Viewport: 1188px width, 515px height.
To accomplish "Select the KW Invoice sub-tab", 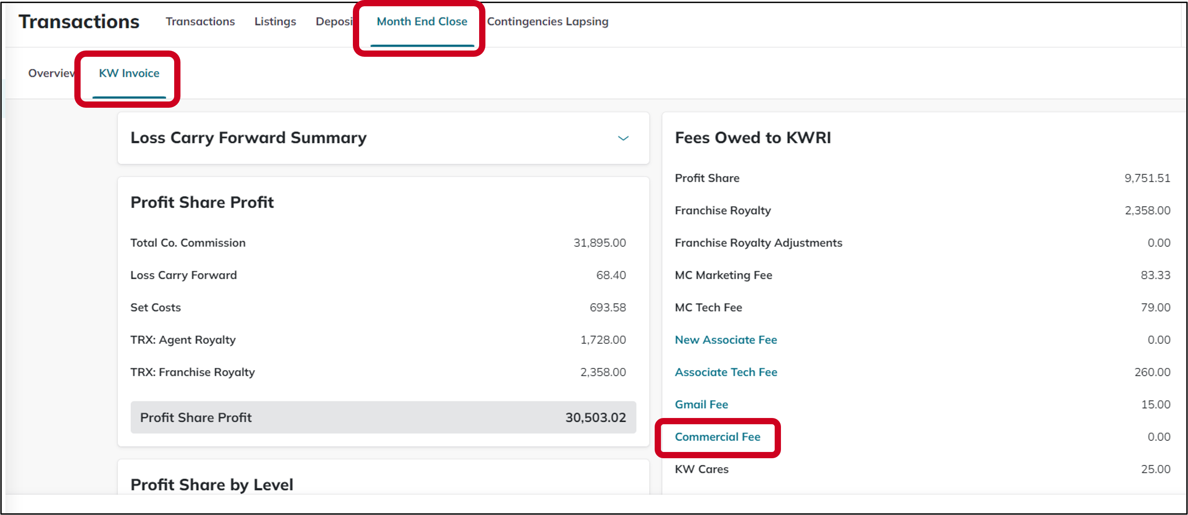I will point(129,73).
